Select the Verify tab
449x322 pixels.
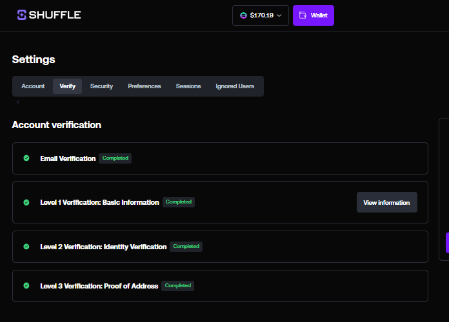(67, 86)
